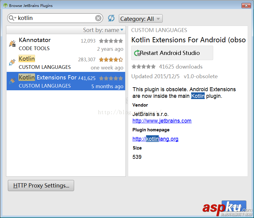The image size is (254, 218).
Task: Open the http://kotlinlang.org homepage link
Action: click(155, 139)
